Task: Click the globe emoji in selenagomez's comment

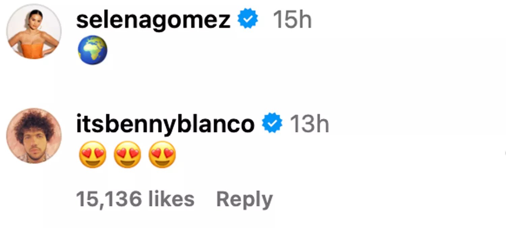Action: point(92,50)
